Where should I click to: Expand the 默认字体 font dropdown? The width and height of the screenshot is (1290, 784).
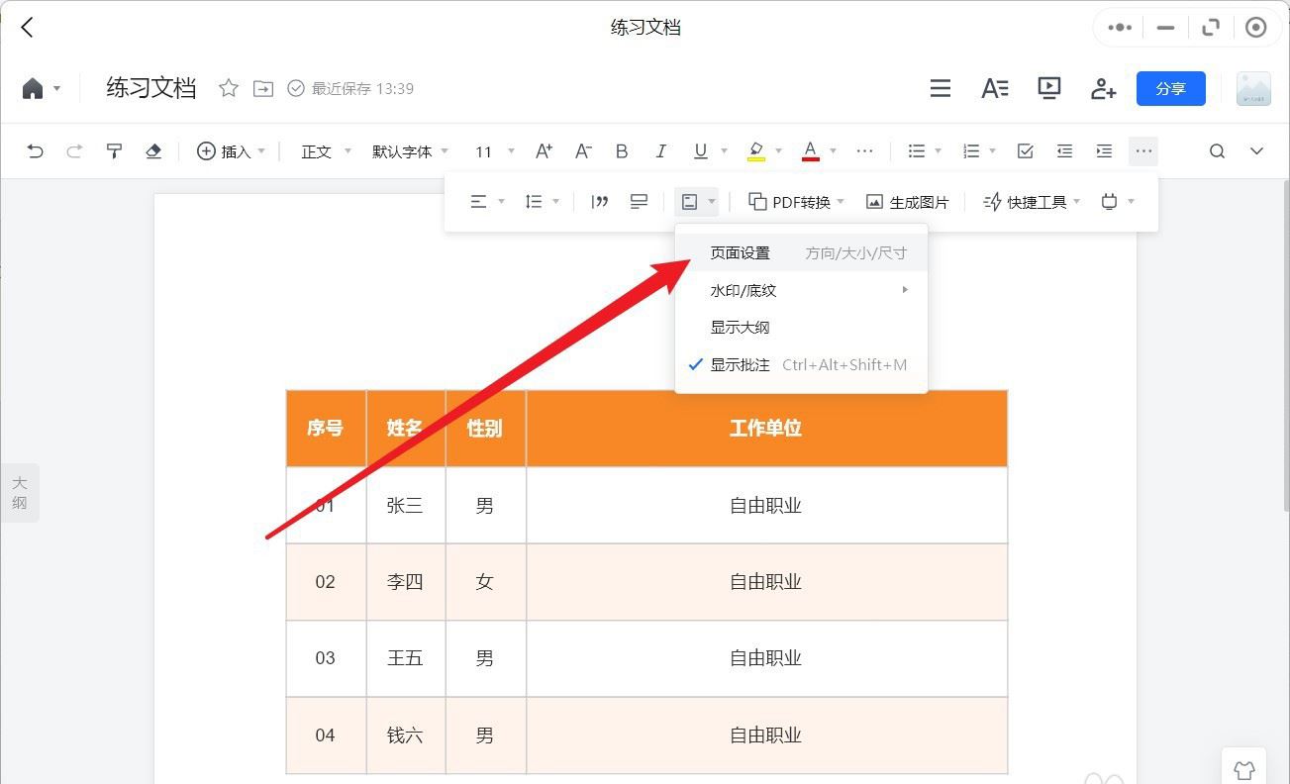tap(411, 151)
